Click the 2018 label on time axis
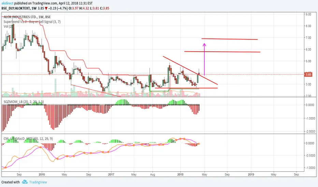 point(180,174)
